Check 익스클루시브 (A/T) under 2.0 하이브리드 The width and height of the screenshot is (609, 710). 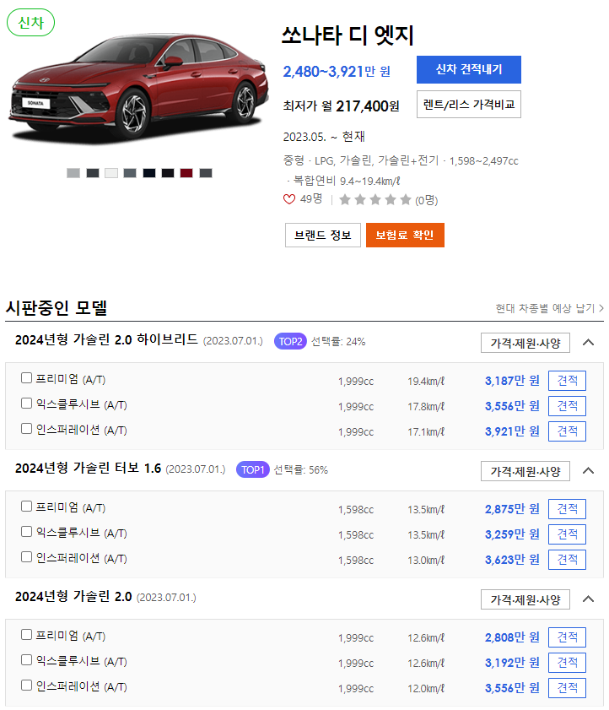tap(27, 404)
